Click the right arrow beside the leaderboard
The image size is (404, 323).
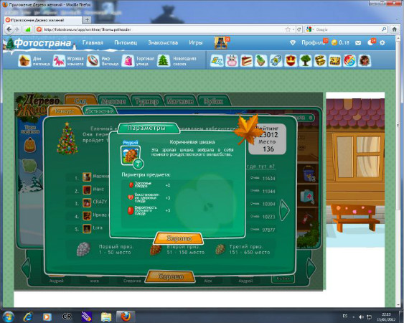point(284,210)
